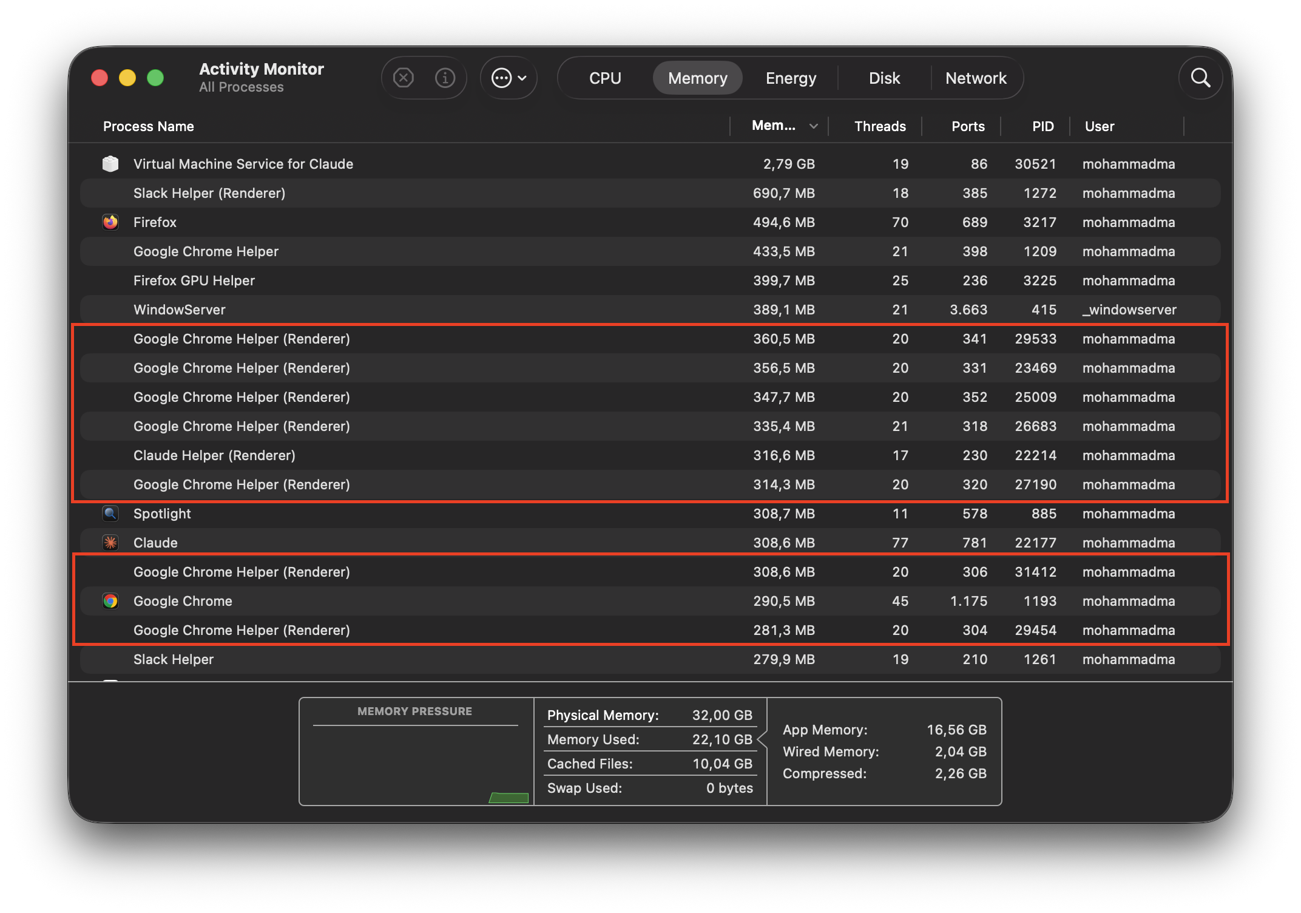Switch to the Memory tab
Image resolution: width=1301 pixels, height=913 pixels.
click(698, 78)
